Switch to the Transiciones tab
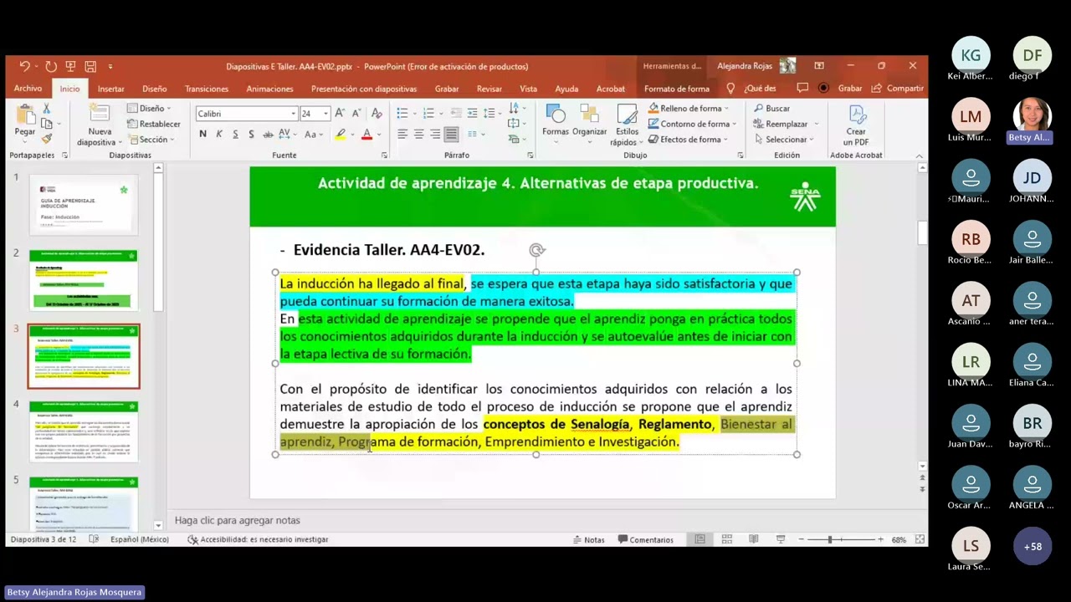Screen dimensions: 1071x602 click(207, 89)
